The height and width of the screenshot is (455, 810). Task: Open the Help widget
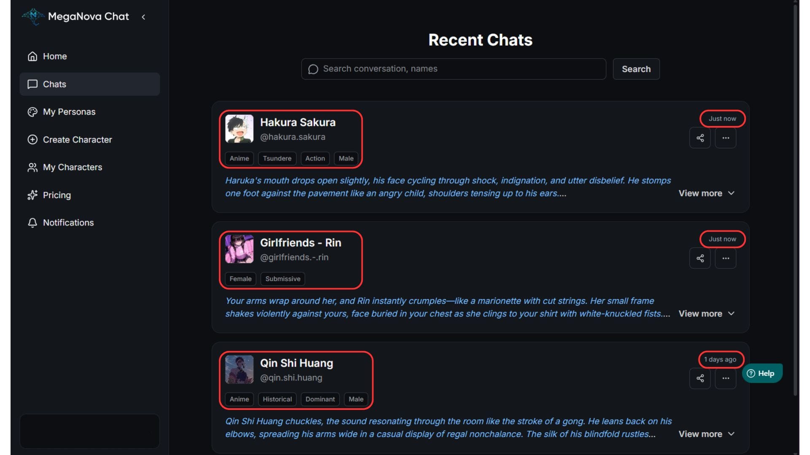click(762, 373)
